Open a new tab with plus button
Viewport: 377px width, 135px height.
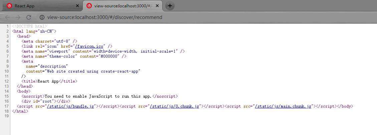point(170,6)
